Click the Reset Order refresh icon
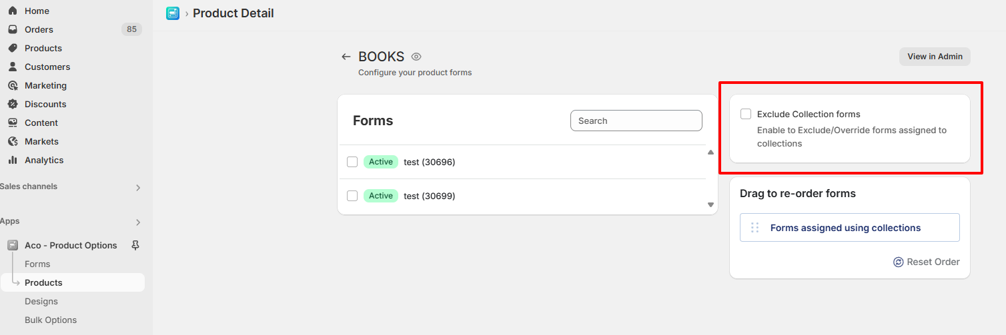Screen dimensions: 1006x335 tap(898, 262)
